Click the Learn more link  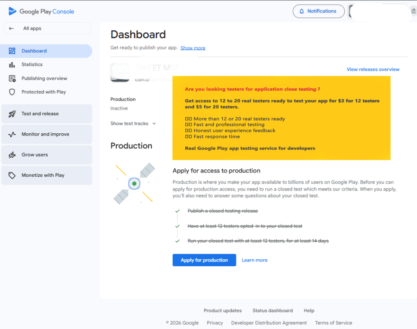(254, 260)
